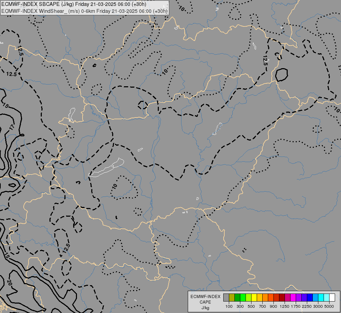Screen dimensions: 341x313
Task: Pick the pale cyan swatch left of 5000
Action: pyautogui.click(x=327, y=297)
